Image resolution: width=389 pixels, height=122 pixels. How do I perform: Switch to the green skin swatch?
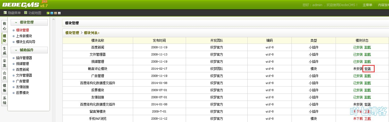pyautogui.click(x=48, y=13)
